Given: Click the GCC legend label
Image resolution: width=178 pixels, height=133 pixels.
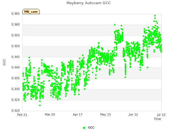Looking at the screenshot, I should [91, 127].
